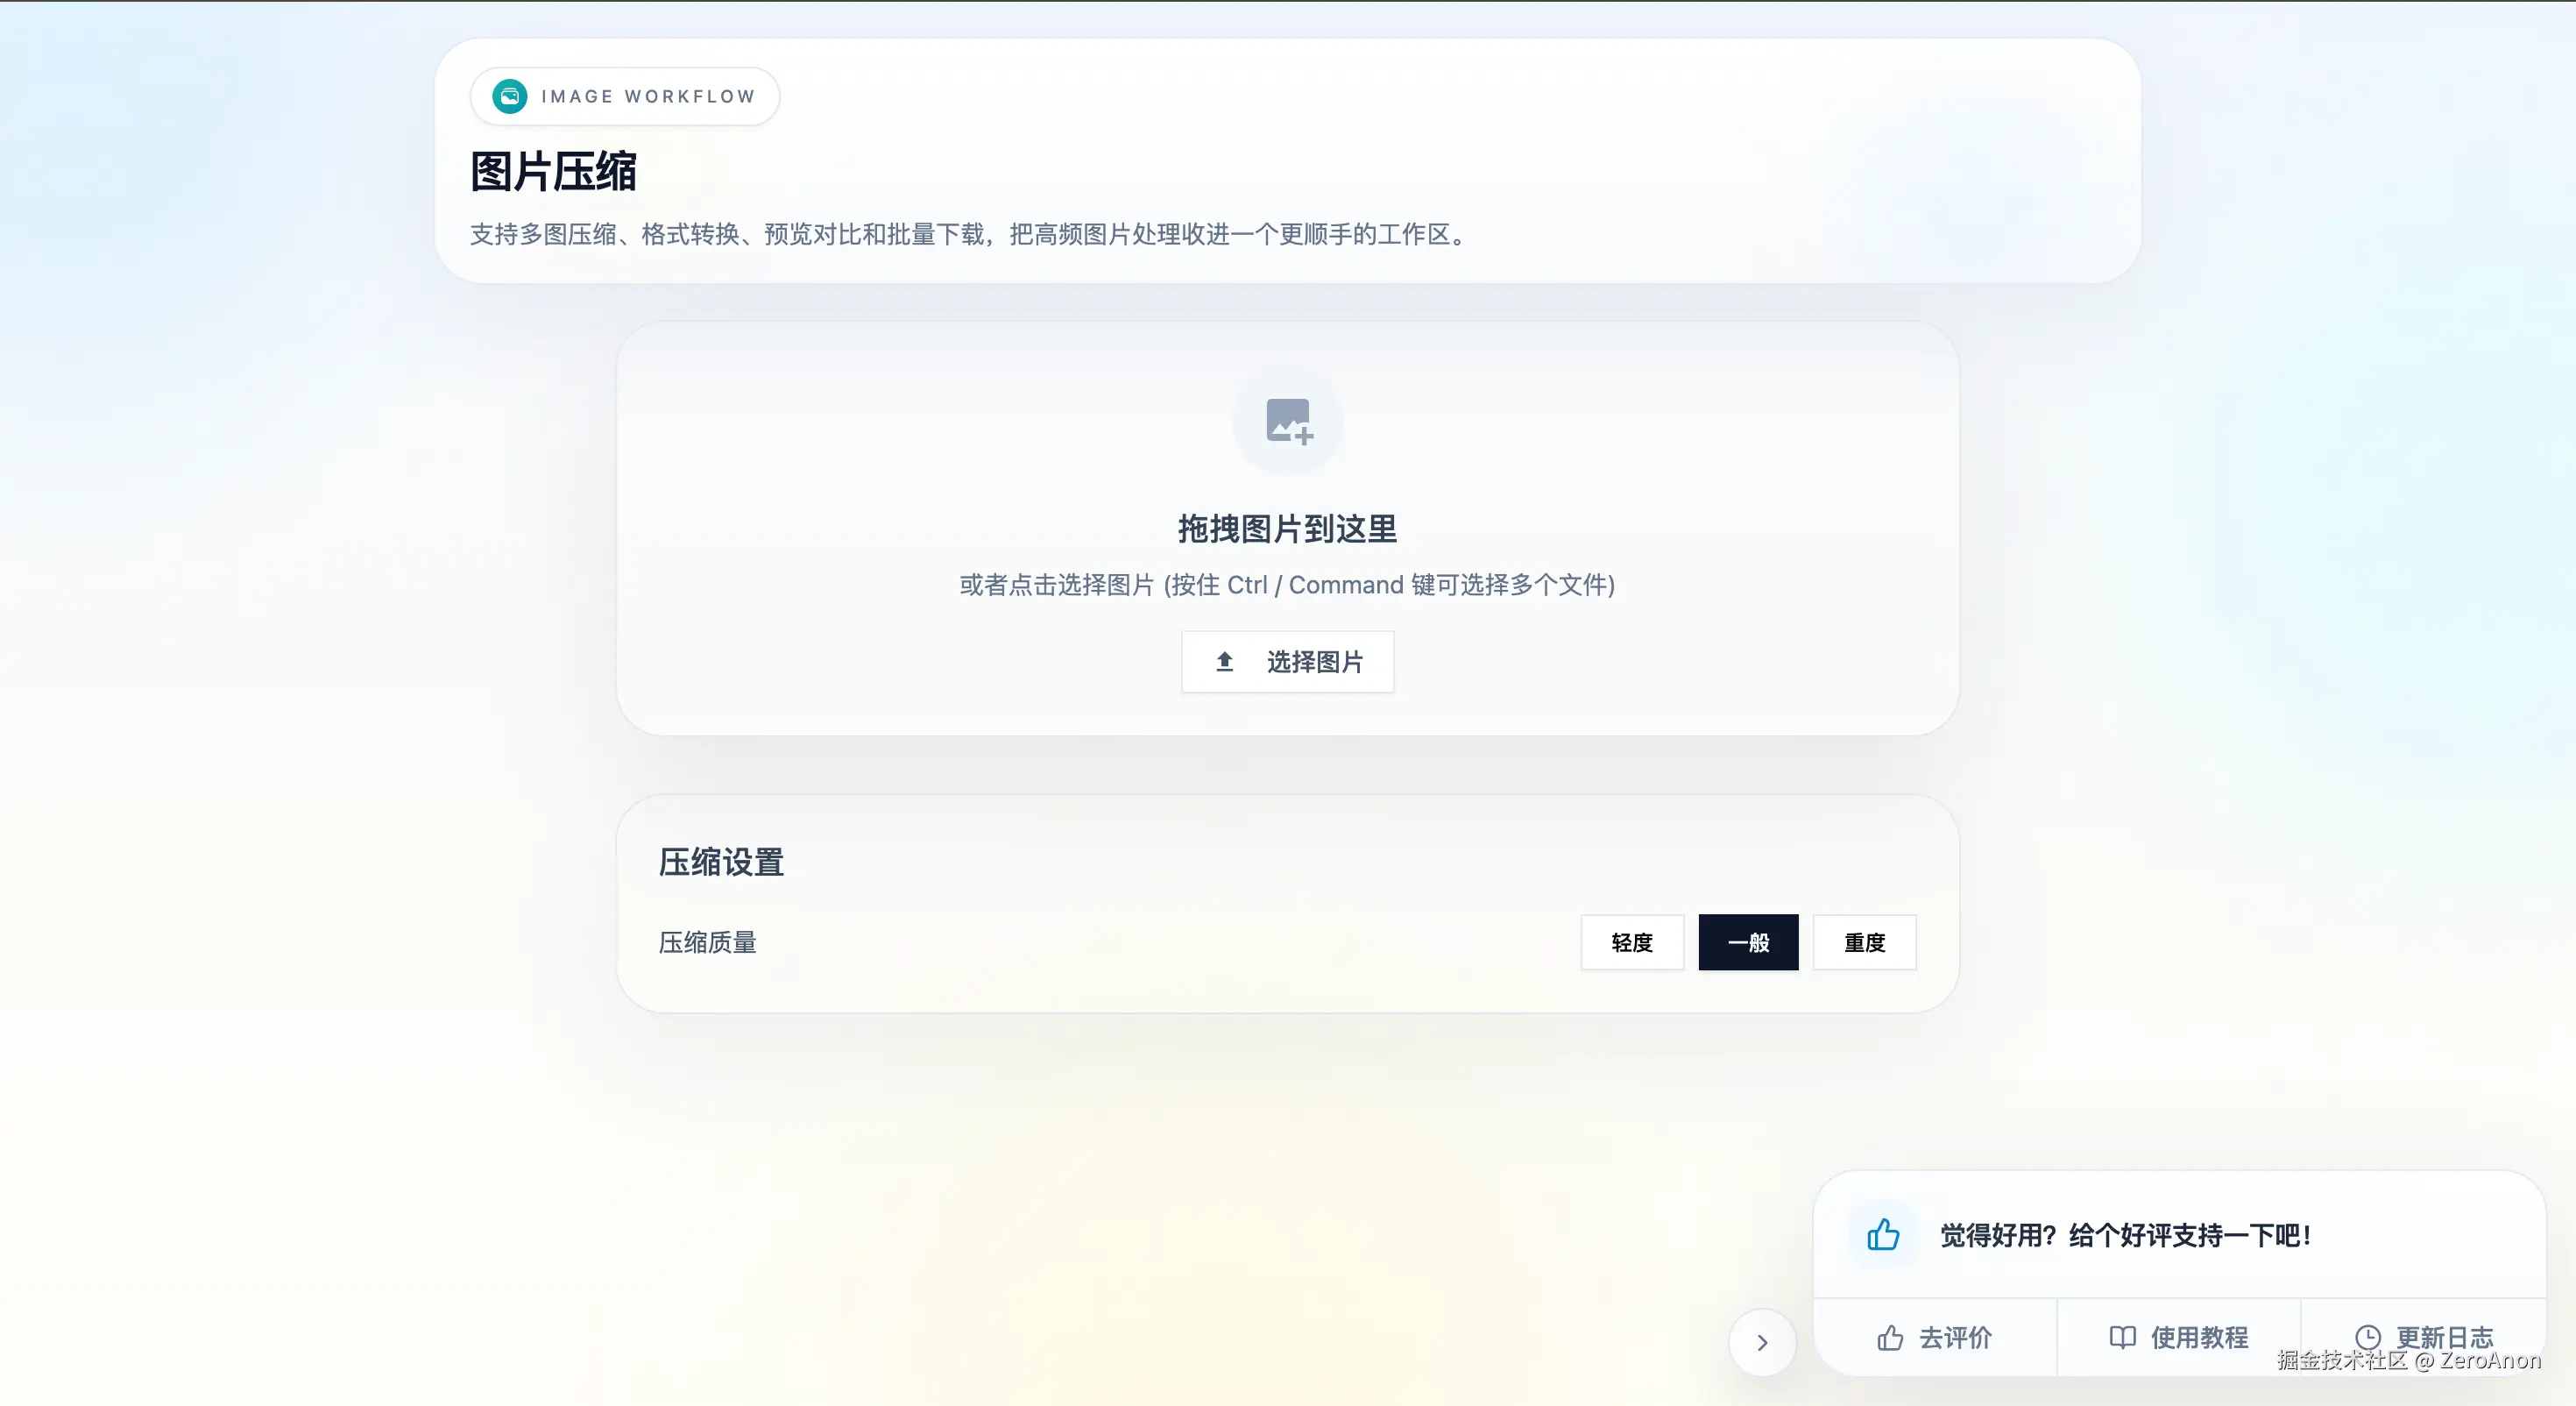Click the IMAGE WORKFLOW label text
Viewport: 2576px width, 1406px height.
648,96
